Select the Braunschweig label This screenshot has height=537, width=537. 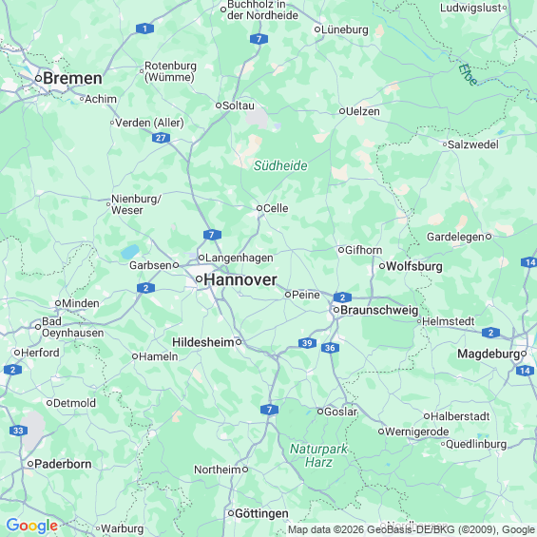(x=379, y=310)
